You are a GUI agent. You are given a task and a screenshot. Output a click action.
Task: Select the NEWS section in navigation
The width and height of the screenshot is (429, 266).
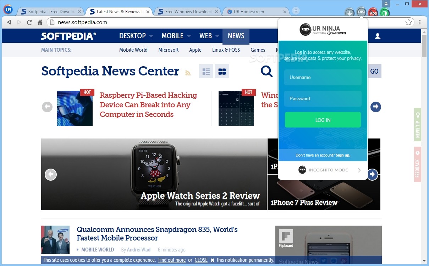point(236,36)
